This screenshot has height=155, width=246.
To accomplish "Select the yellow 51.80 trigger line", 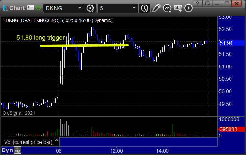I will (84, 46).
